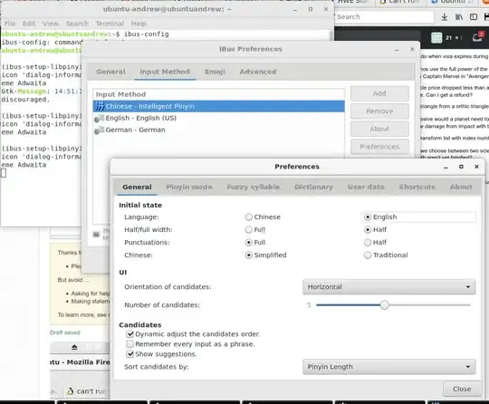Open the Orientation of candidates dropdown
Screen dimensions: 489x404
tap(388, 287)
